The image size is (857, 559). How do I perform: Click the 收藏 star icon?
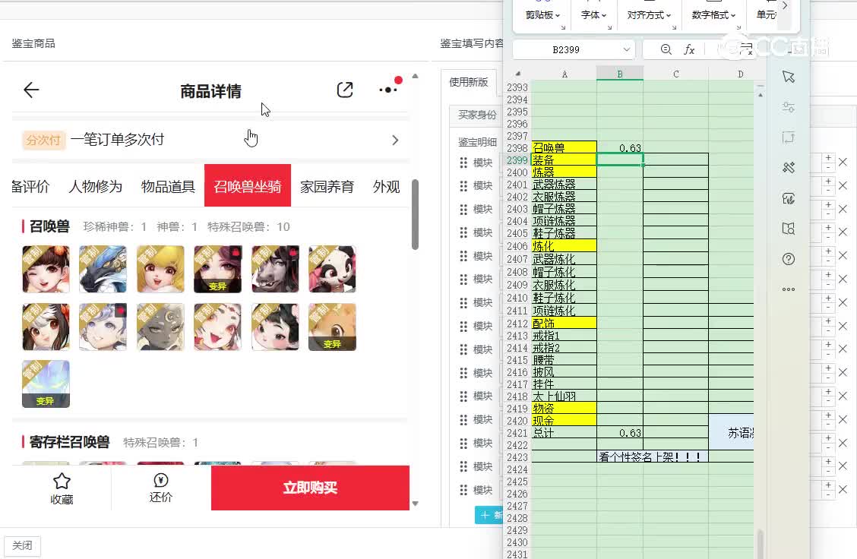coord(62,482)
